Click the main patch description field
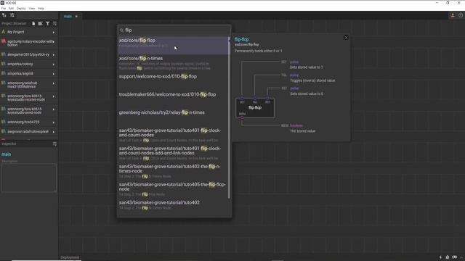This screenshot has width=465, height=261. coord(29,178)
